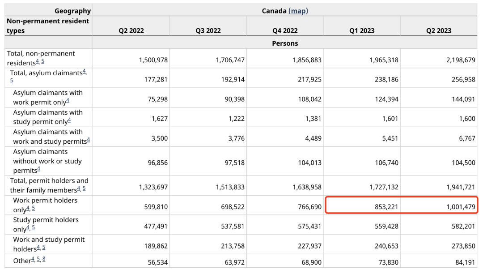Image resolution: width=483 pixels, height=274 pixels.
Task: Select the cell with value 698,522
Action: click(x=208, y=205)
